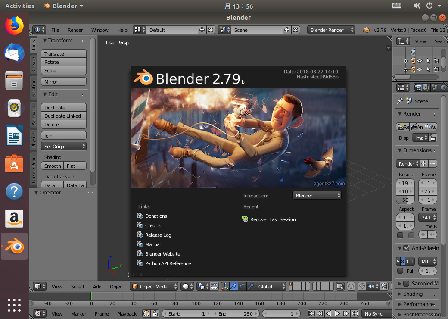Screen dimensions: 448x319
Task: Open the Add menu in 3D view header
Action: (97, 286)
